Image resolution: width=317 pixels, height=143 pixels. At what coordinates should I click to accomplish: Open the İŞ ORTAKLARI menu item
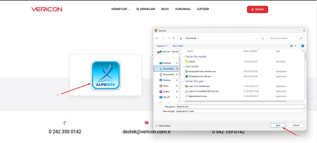click(146, 9)
